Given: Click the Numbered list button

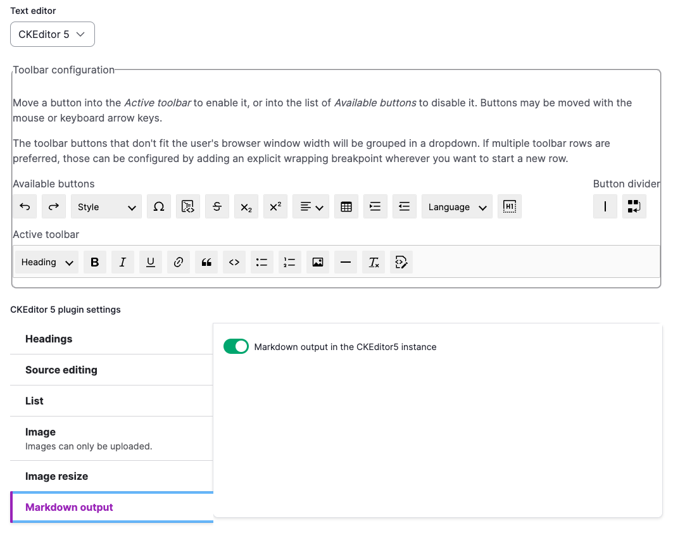Looking at the screenshot, I should (x=290, y=262).
